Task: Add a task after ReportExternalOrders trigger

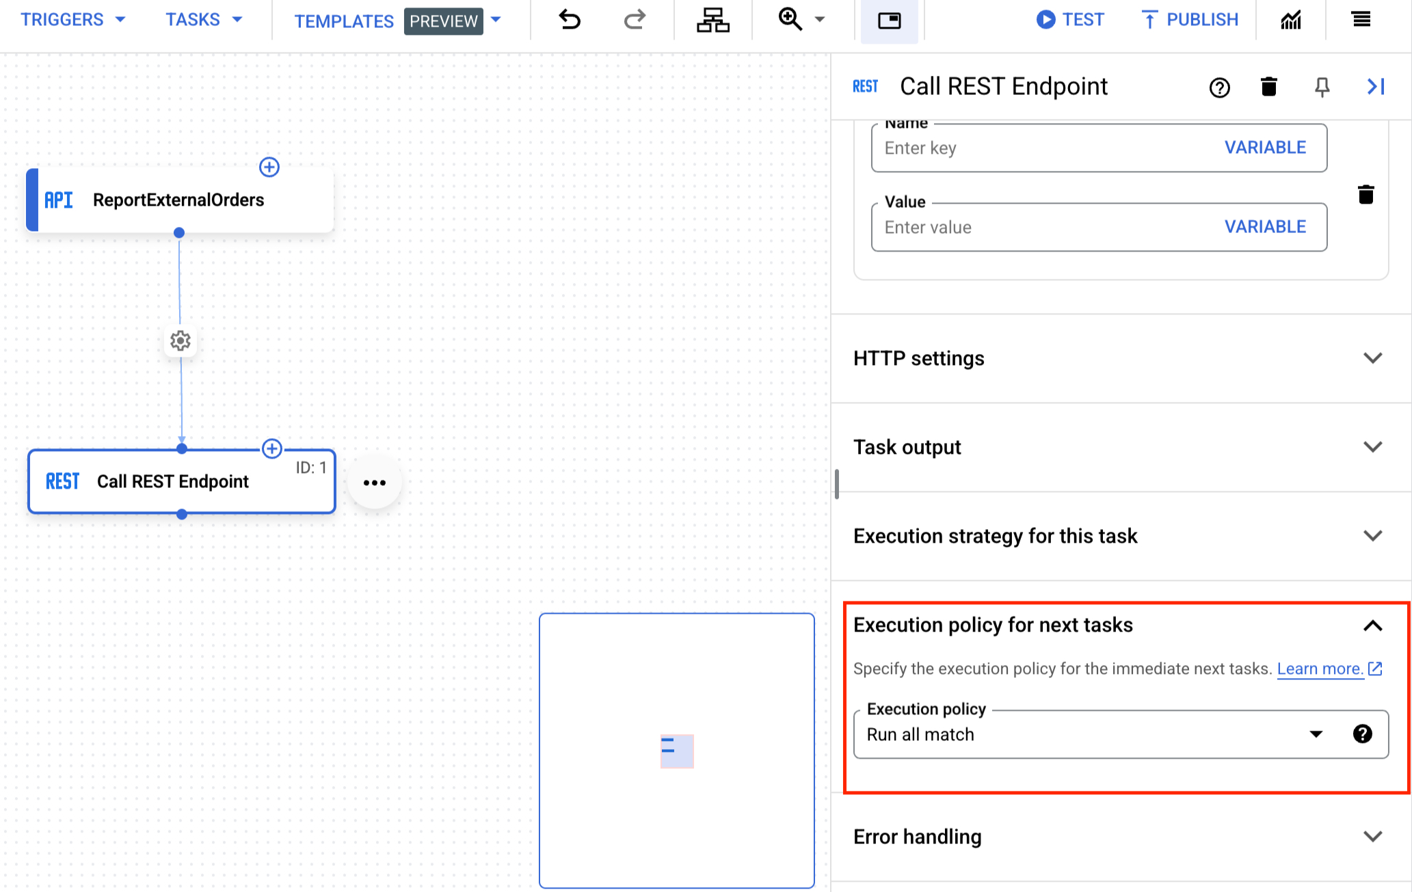Action: pos(269,166)
